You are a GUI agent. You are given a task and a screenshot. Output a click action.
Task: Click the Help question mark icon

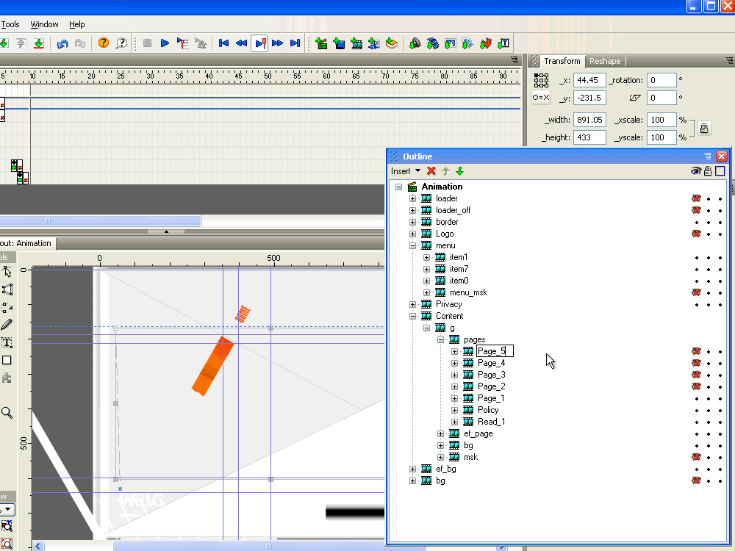(x=103, y=43)
